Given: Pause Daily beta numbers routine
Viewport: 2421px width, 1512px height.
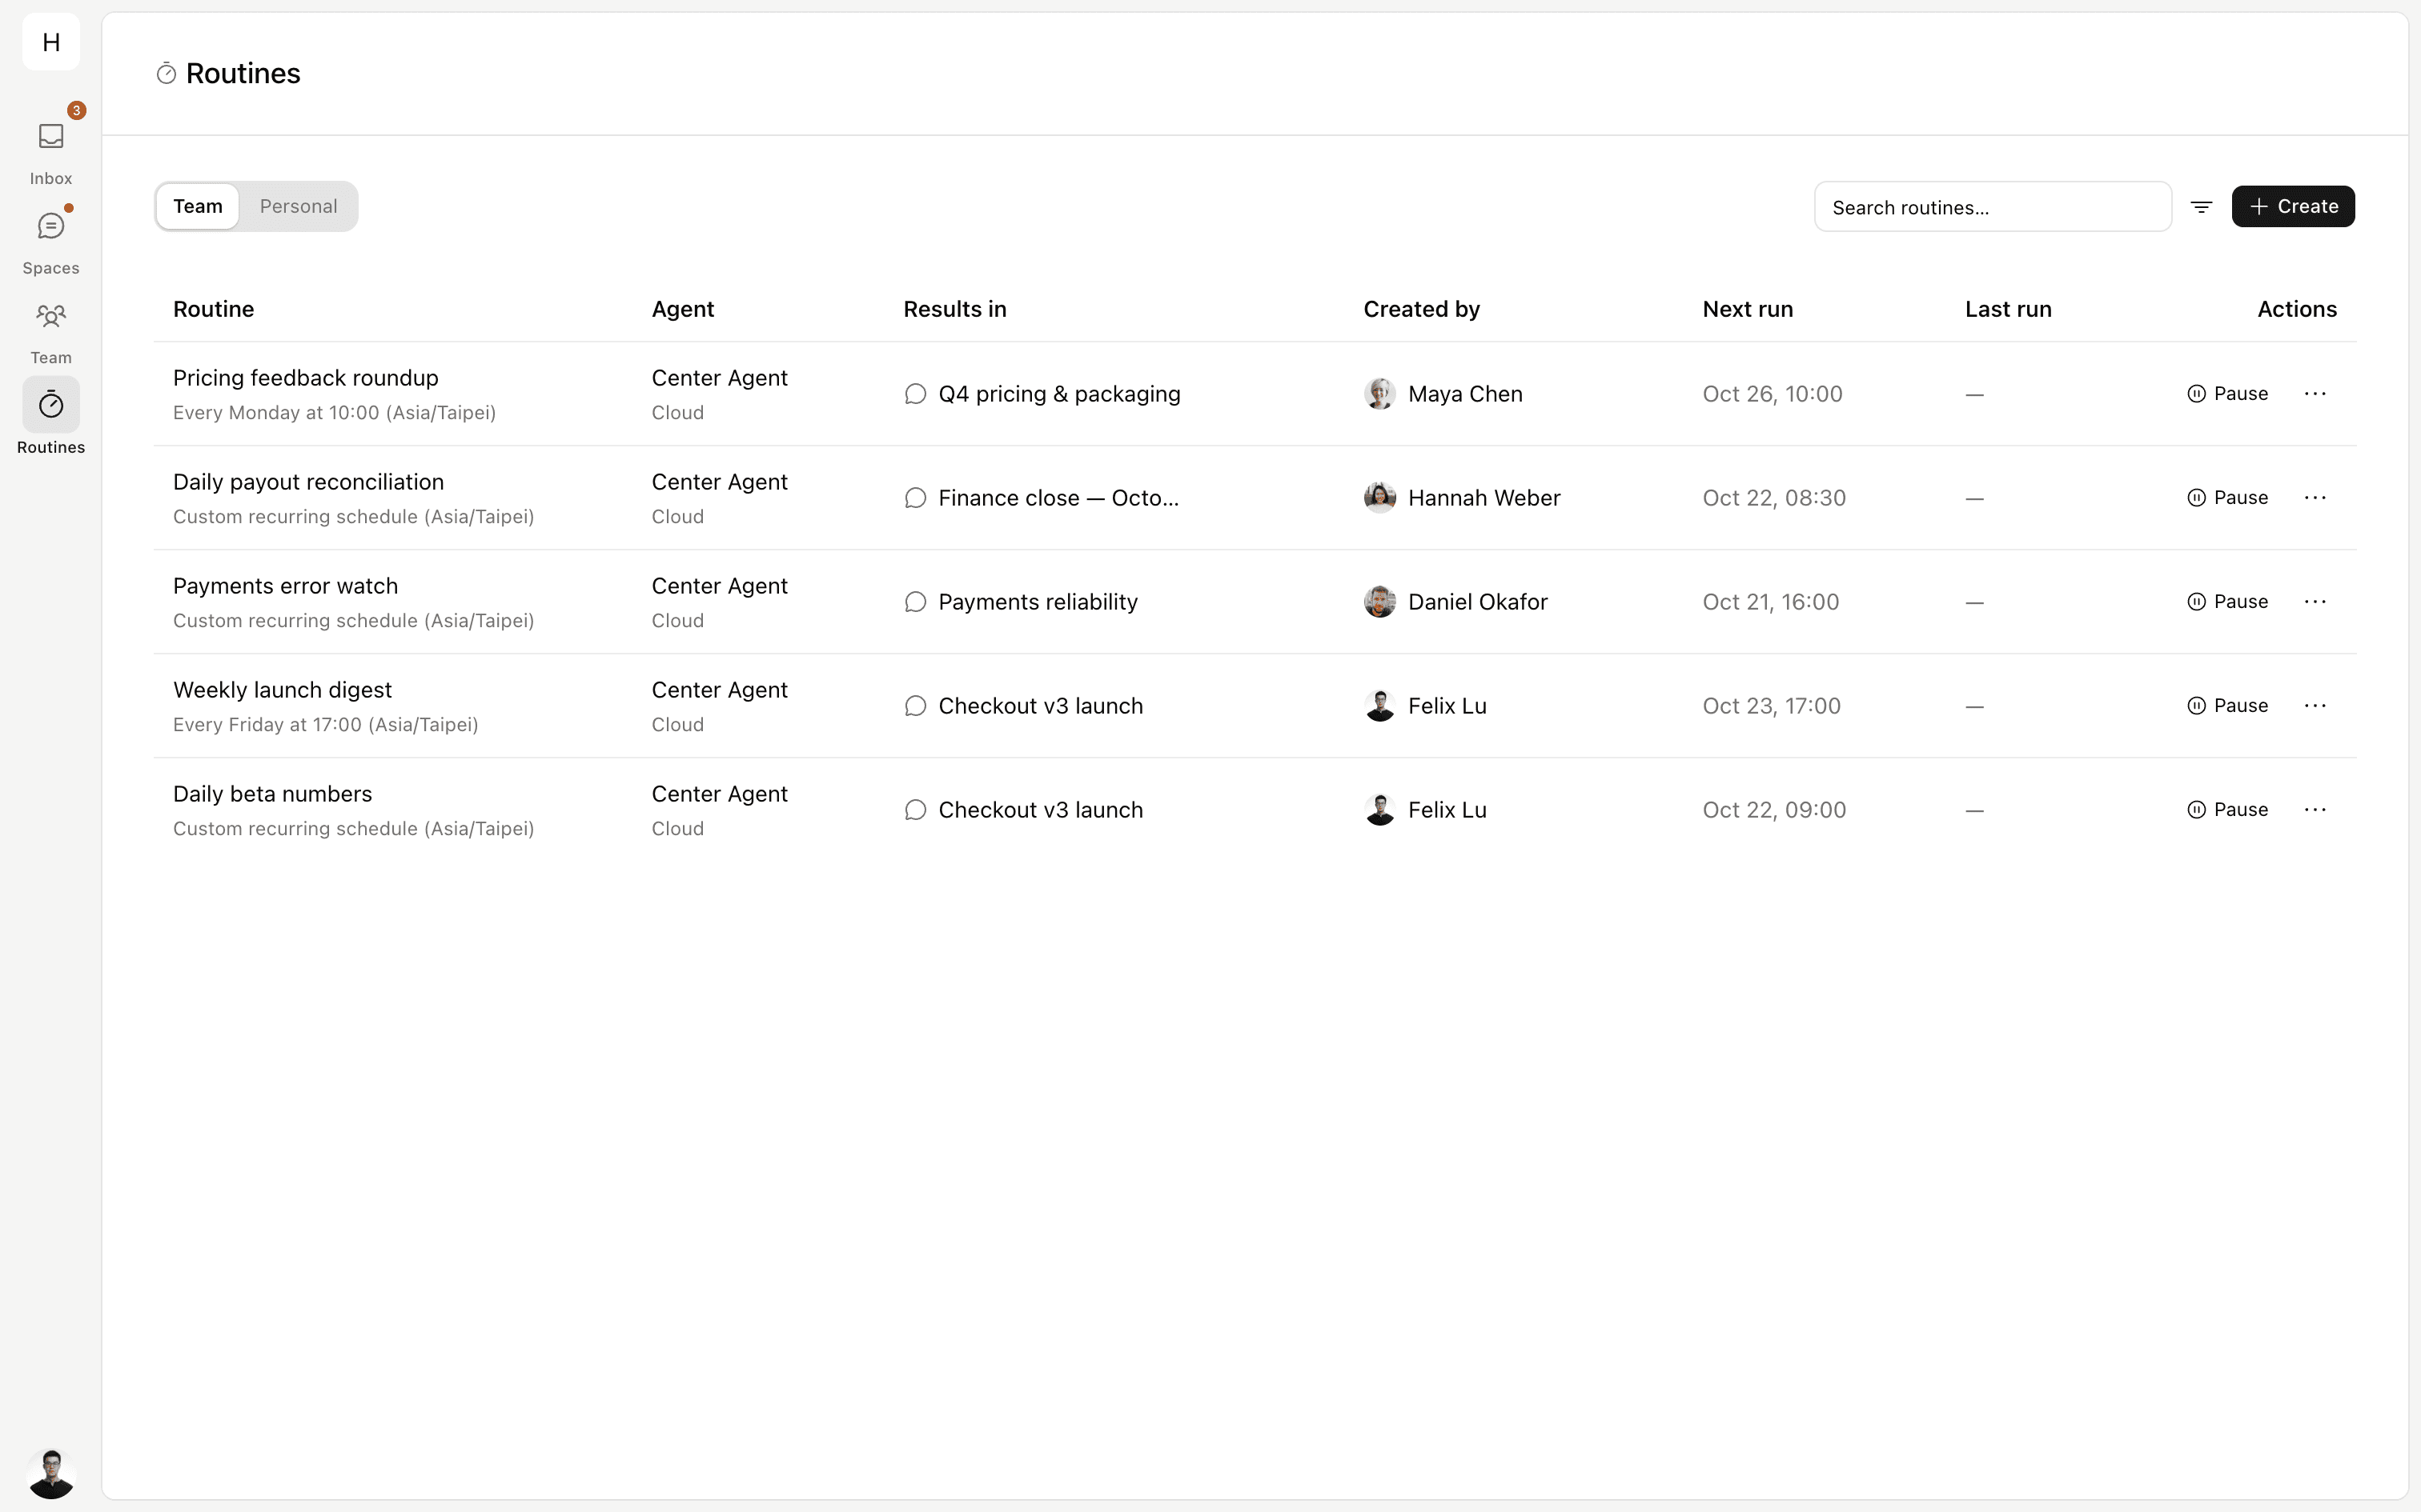Looking at the screenshot, I should [2228, 810].
